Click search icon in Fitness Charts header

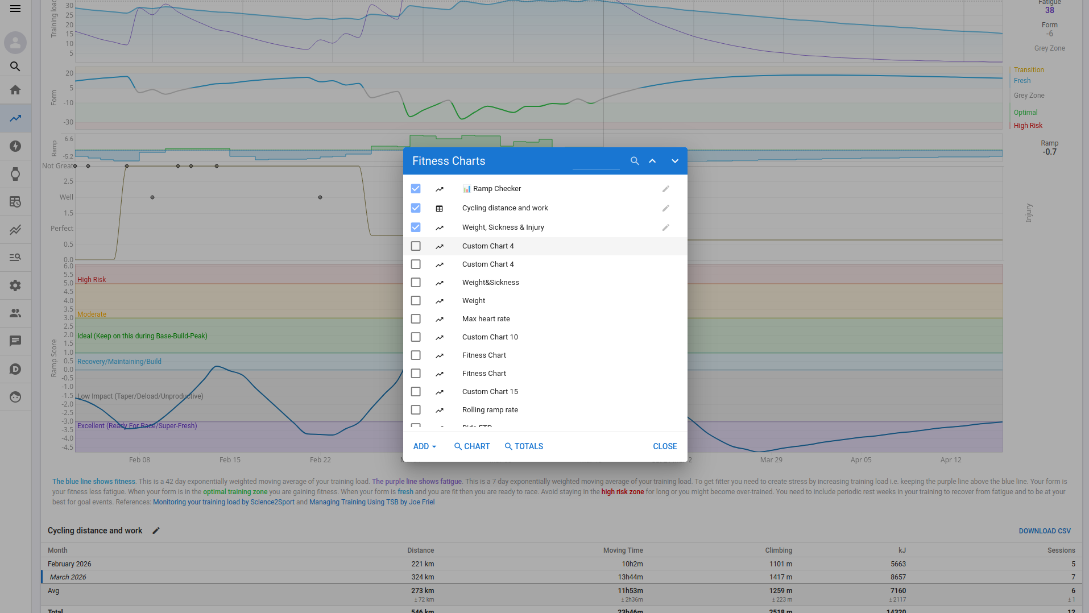pyautogui.click(x=635, y=161)
